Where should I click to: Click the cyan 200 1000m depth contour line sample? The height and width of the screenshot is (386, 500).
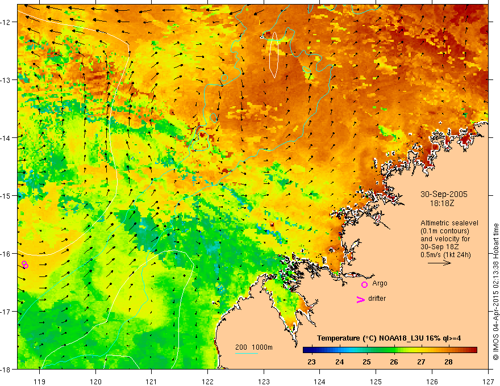[x=247, y=353]
